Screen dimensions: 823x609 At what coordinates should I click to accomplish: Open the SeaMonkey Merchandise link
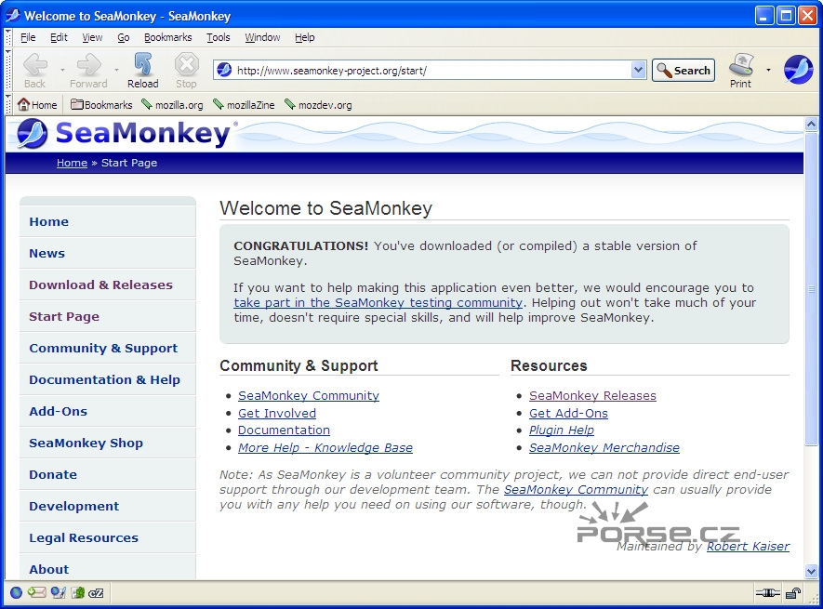pyautogui.click(x=604, y=447)
